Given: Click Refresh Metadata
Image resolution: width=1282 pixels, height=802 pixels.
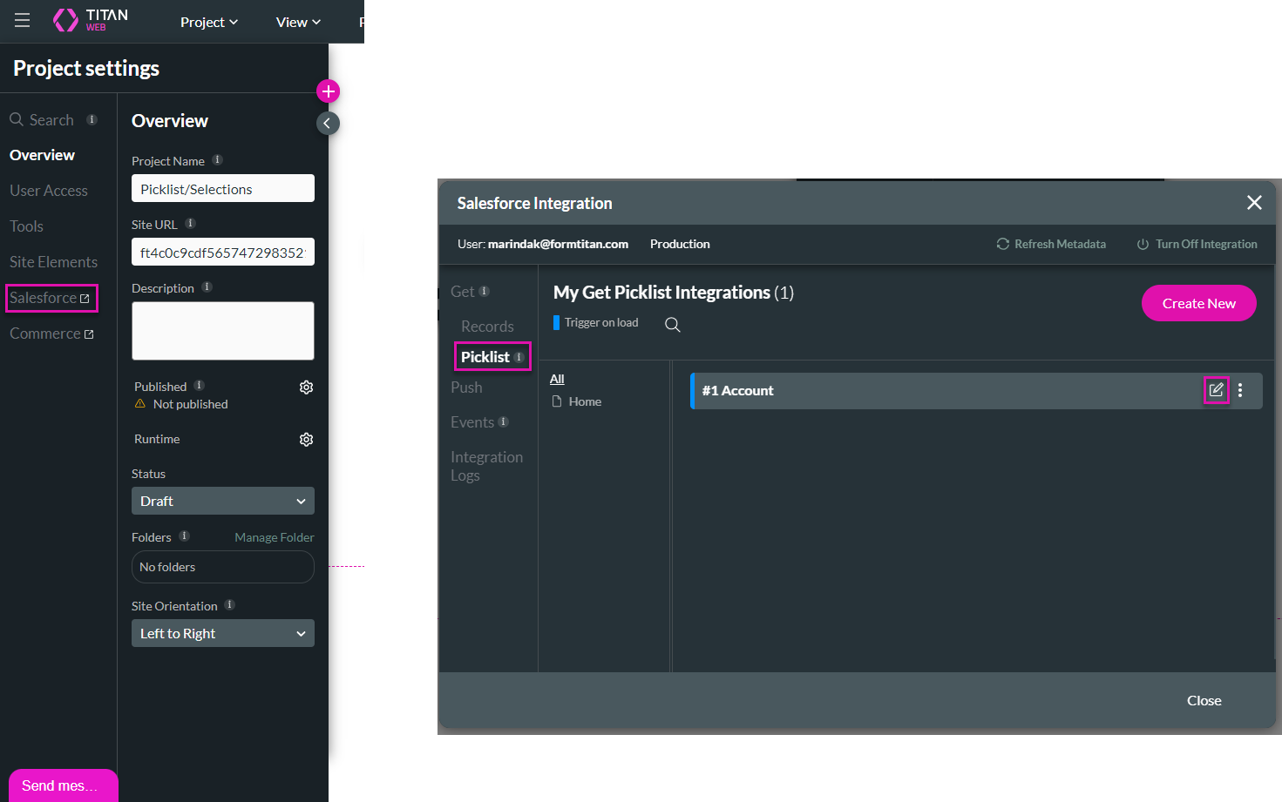Looking at the screenshot, I should click(x=1051, y=245).
